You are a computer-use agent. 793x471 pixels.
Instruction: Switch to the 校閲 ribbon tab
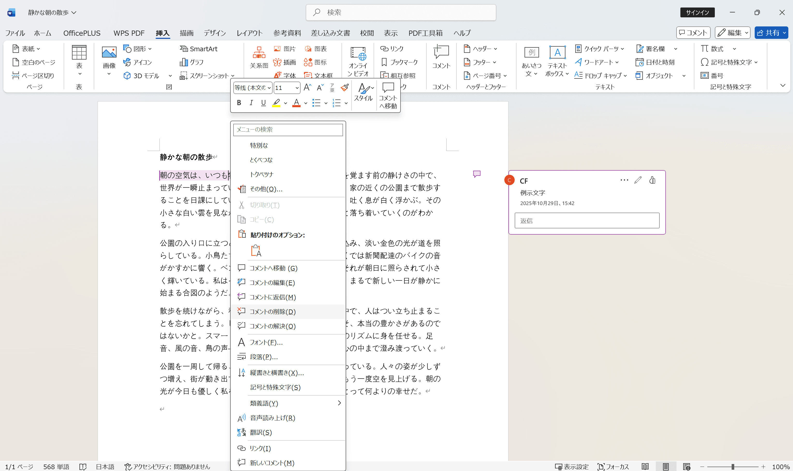[367, 33]
